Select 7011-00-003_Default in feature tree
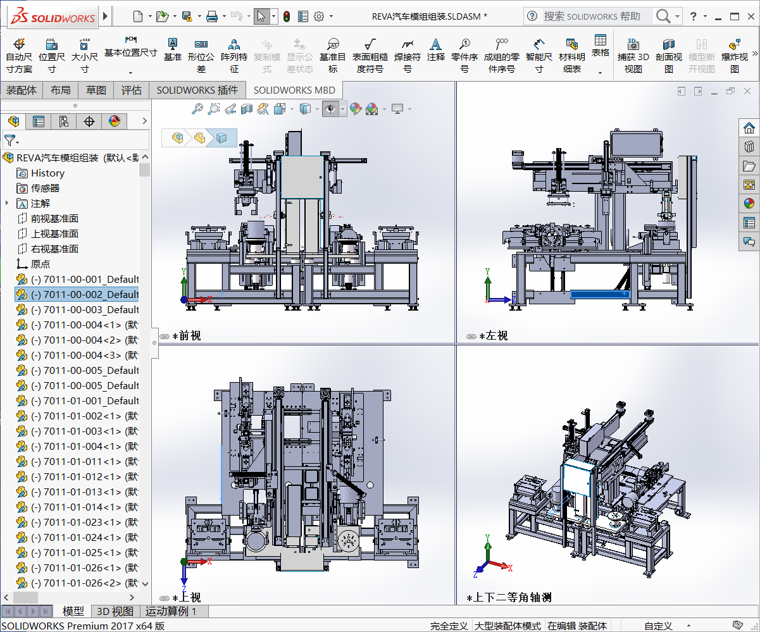The height and width of the screenshot is (632, 760). coord(85,309)
